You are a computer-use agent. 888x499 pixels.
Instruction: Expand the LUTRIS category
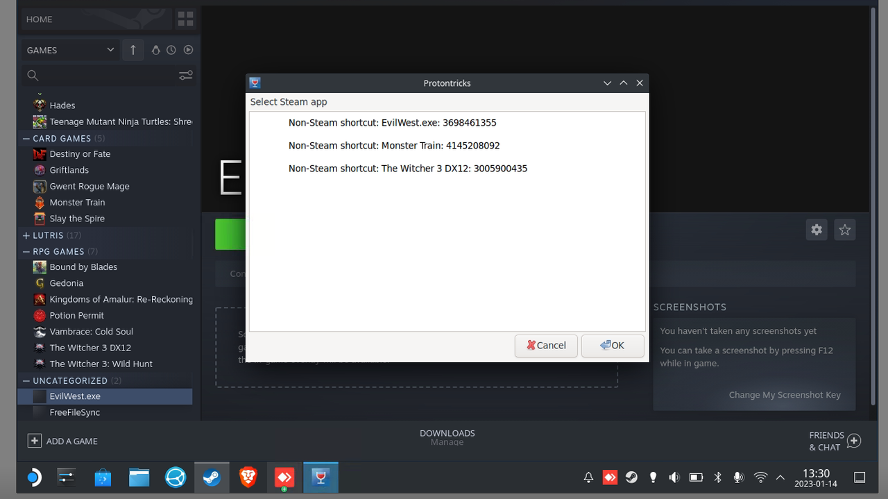(26, 236)
